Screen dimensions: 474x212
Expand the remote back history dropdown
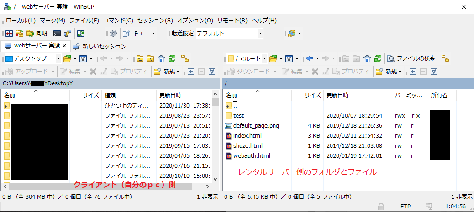(317, 58)
